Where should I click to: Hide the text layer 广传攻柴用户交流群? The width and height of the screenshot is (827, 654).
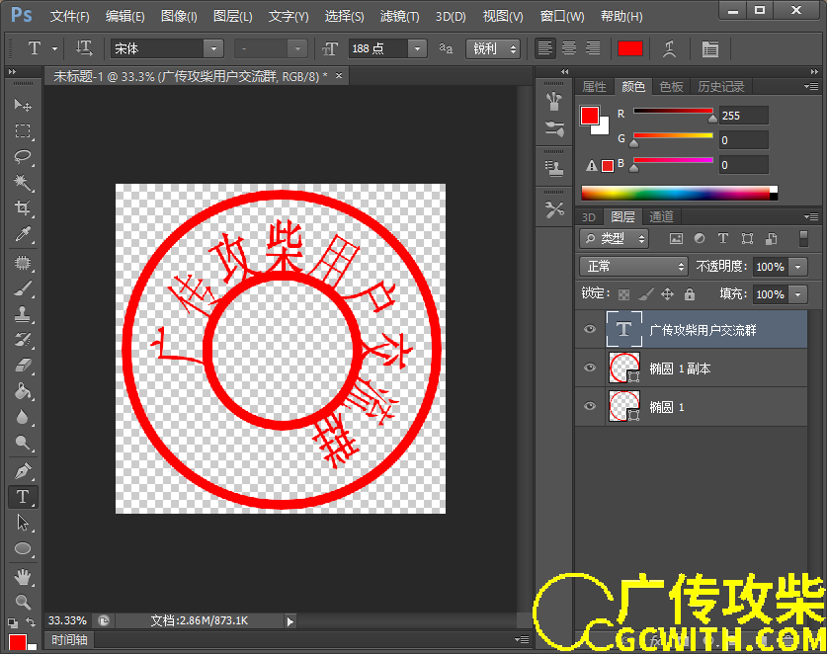click(590, 329)
